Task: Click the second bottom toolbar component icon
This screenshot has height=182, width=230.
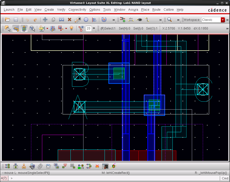Action: click(16, 166)
